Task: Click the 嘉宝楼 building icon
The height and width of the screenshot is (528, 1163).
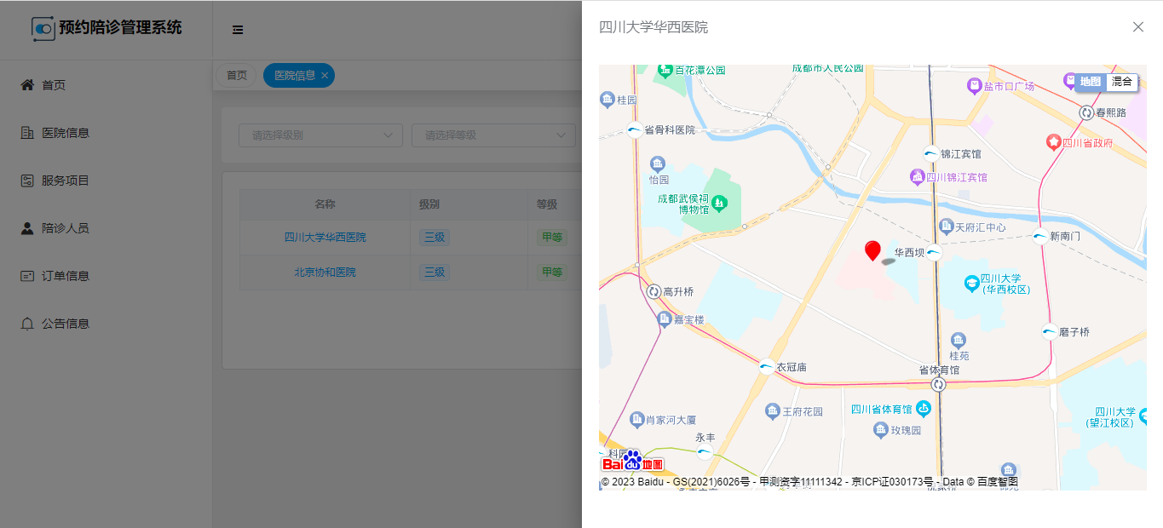Action: click(x=665, y=319)
